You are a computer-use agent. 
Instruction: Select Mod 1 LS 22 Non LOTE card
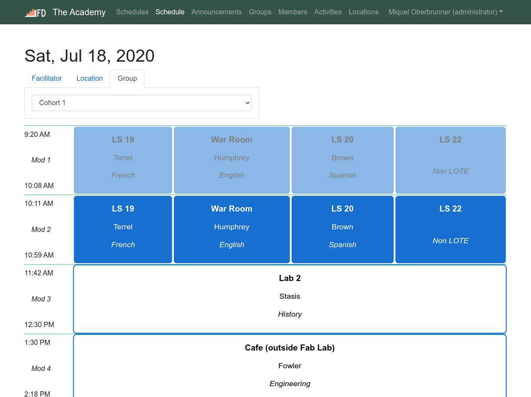(451, 160)
